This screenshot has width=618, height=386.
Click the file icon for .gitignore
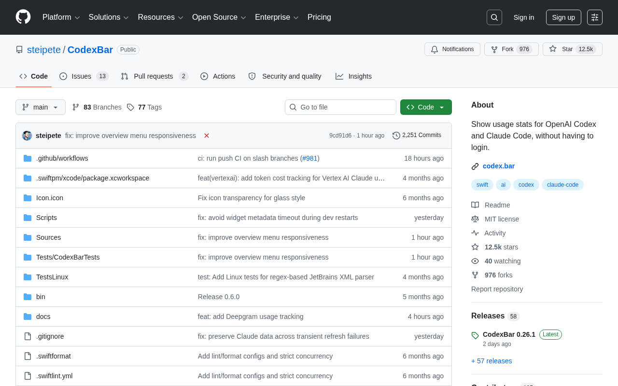pos(28,336)
